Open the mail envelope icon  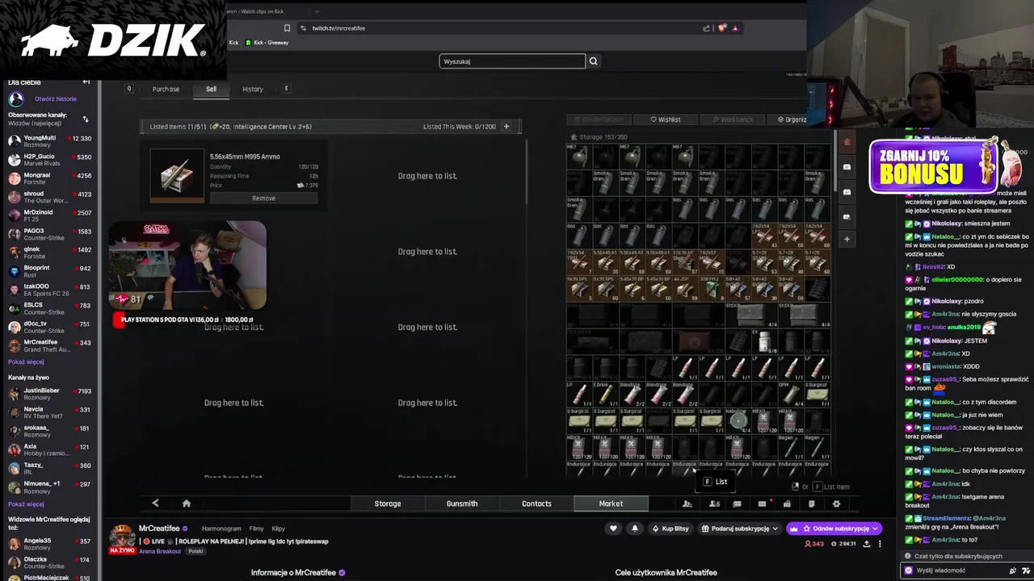[x=762, y=504]
